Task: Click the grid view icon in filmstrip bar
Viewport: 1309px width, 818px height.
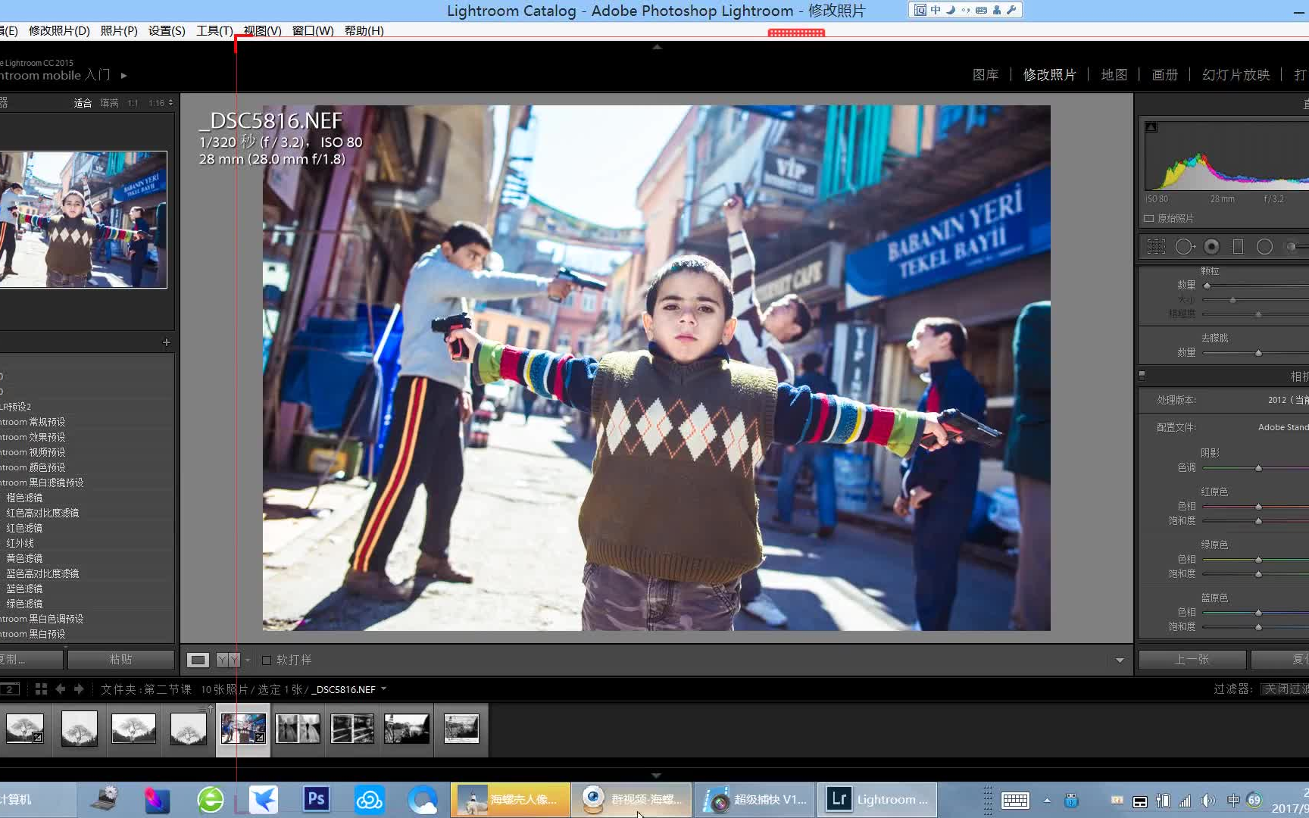Action: [x=41, y=689]
